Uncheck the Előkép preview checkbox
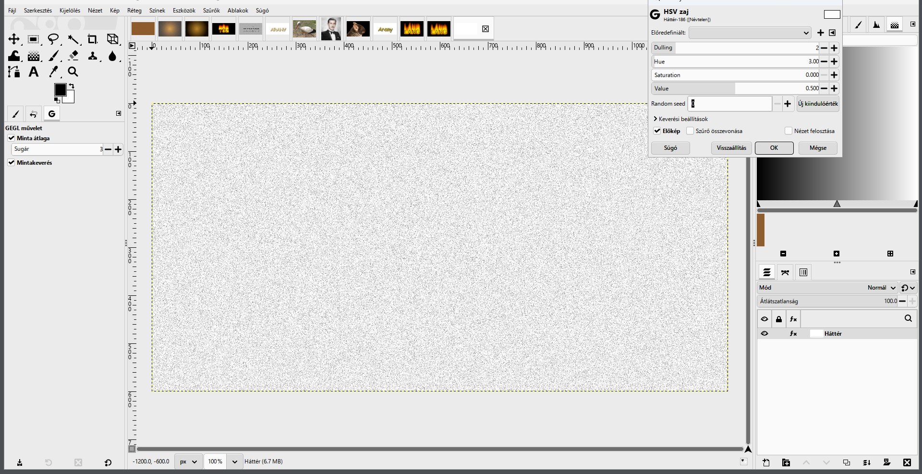The width and height of the screenshot is (922, 474). (x=657, y=131)
